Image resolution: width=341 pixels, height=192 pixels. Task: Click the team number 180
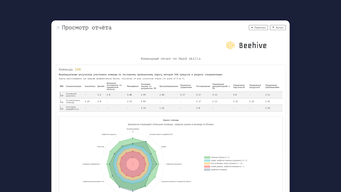(78, 70)
